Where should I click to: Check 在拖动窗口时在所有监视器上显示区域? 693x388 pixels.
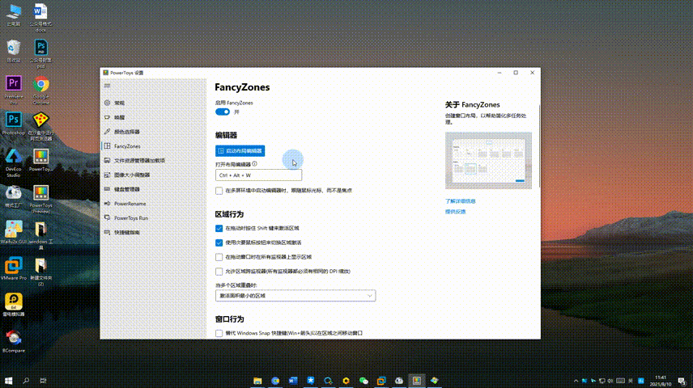click(x=219, y=257)
